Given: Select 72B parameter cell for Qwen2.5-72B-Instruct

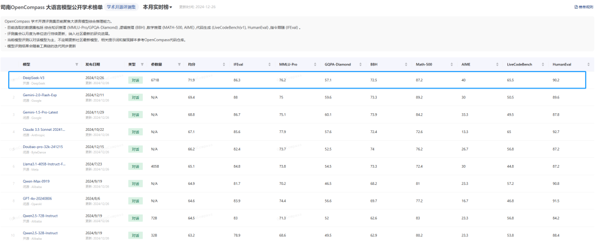Looking at the screenshot, I should (154, 218).
